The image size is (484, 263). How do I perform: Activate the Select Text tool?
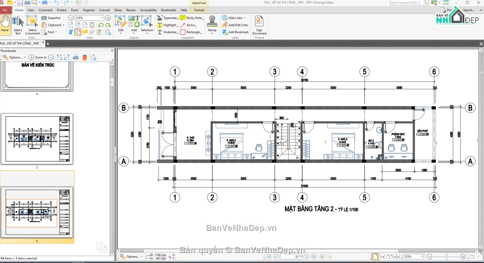point(17,24)
